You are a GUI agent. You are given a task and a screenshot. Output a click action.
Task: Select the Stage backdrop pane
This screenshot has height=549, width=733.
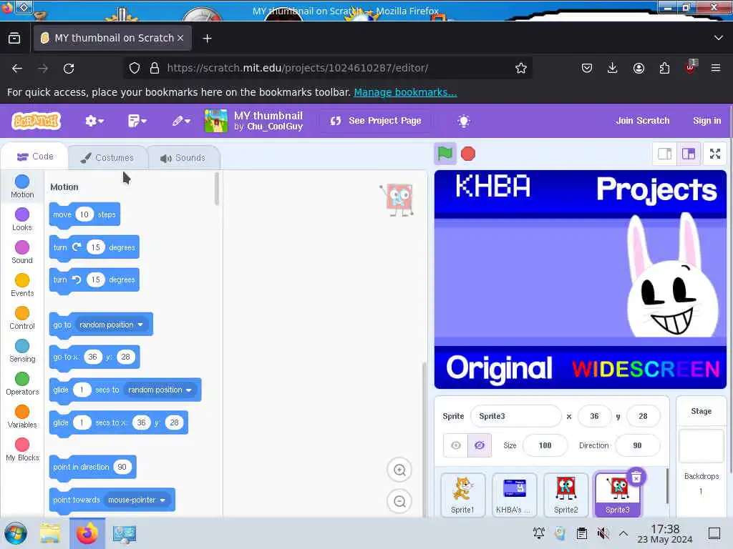tap(701, 456)
